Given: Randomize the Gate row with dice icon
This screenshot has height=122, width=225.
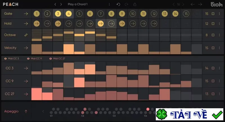Looking at the screenshot, I should coord(213,13).
